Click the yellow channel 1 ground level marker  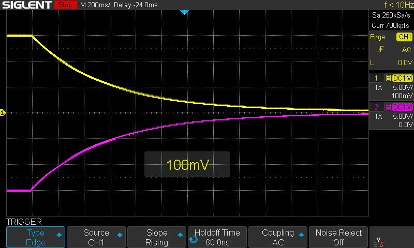point(3,113)
